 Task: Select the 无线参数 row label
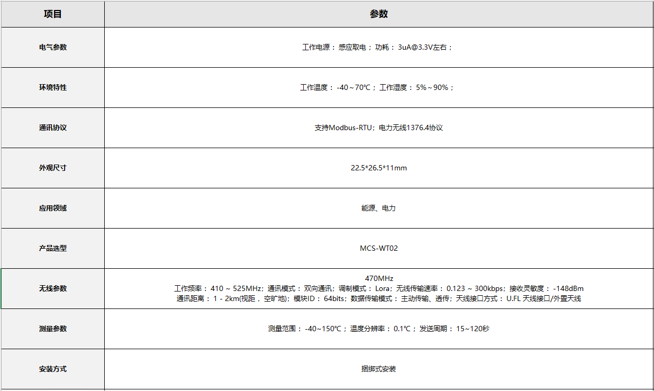53,288
